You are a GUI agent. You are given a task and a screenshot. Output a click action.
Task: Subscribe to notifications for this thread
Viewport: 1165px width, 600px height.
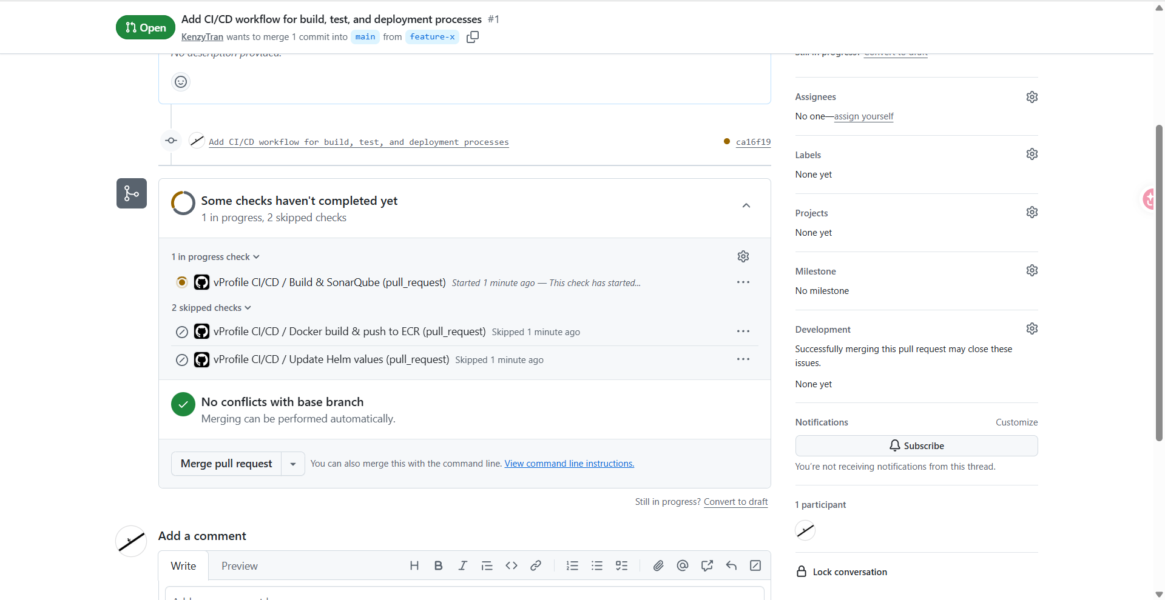(x=916, y=445)
